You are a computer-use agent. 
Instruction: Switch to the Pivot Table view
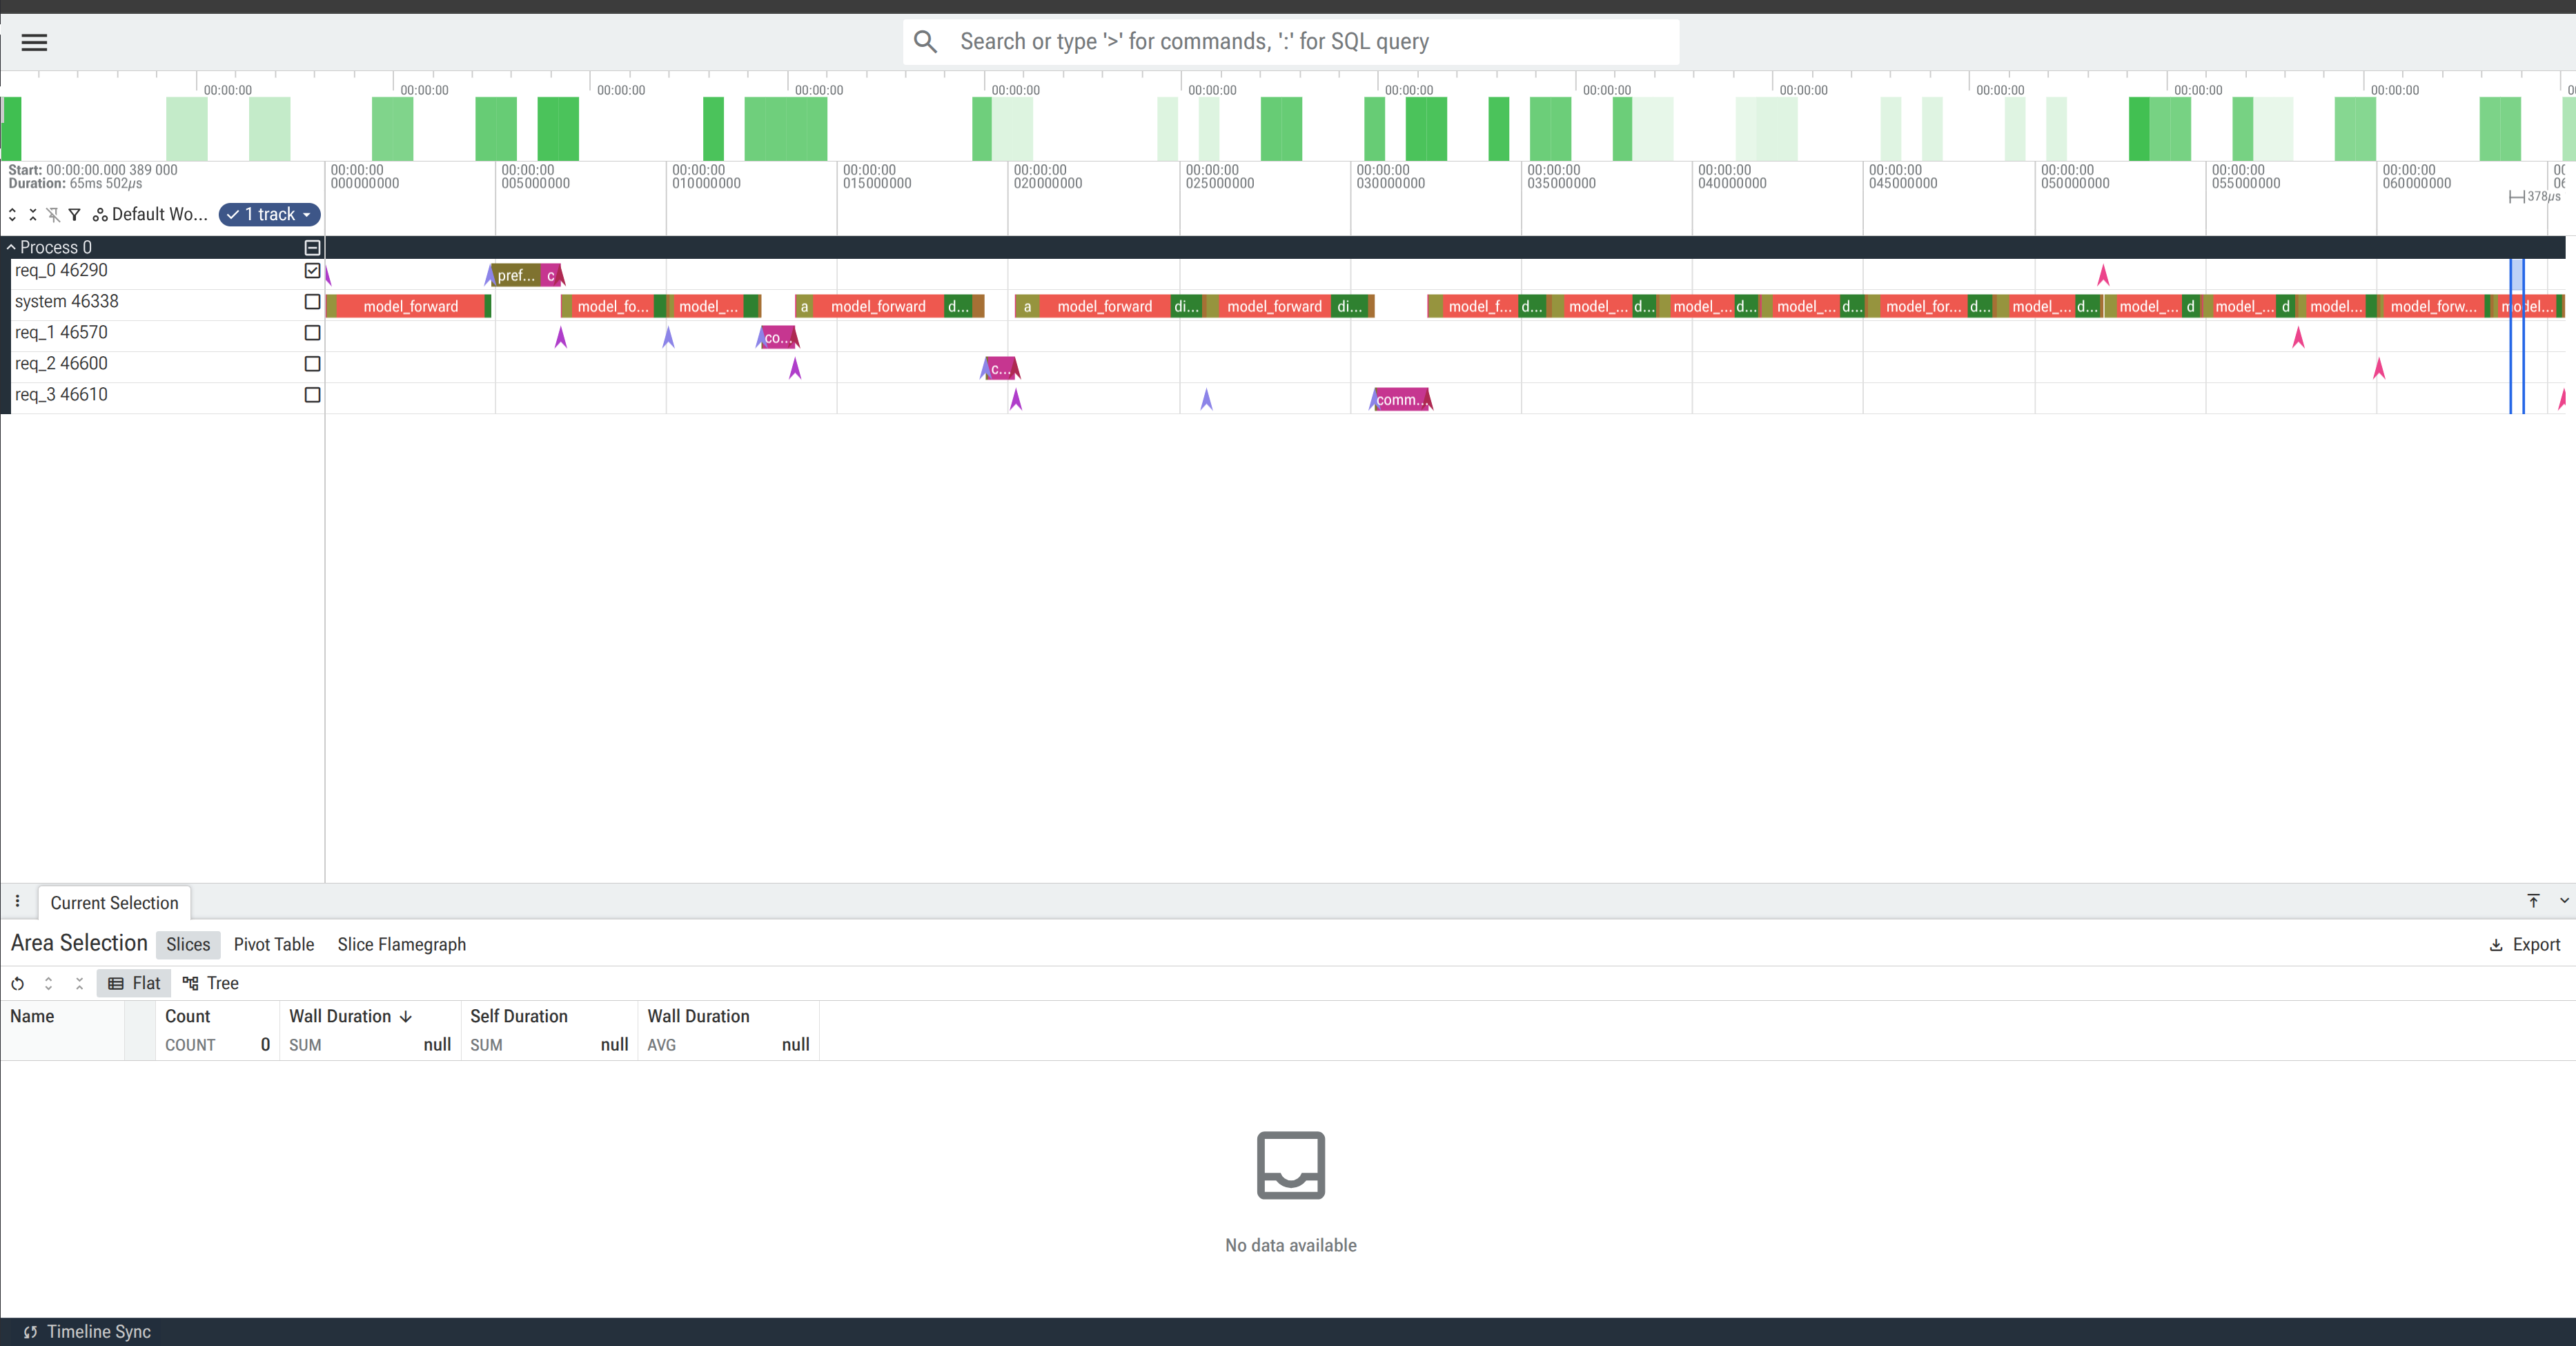point(274,944)
